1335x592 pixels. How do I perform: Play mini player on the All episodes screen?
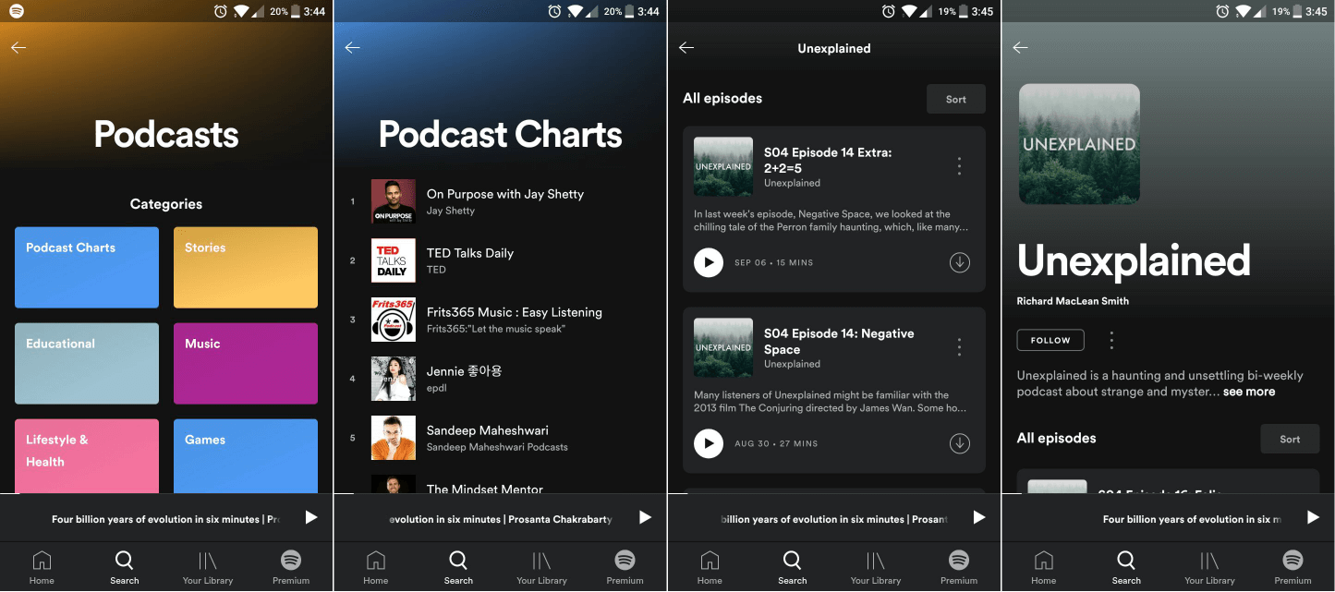tap(979, 518)
